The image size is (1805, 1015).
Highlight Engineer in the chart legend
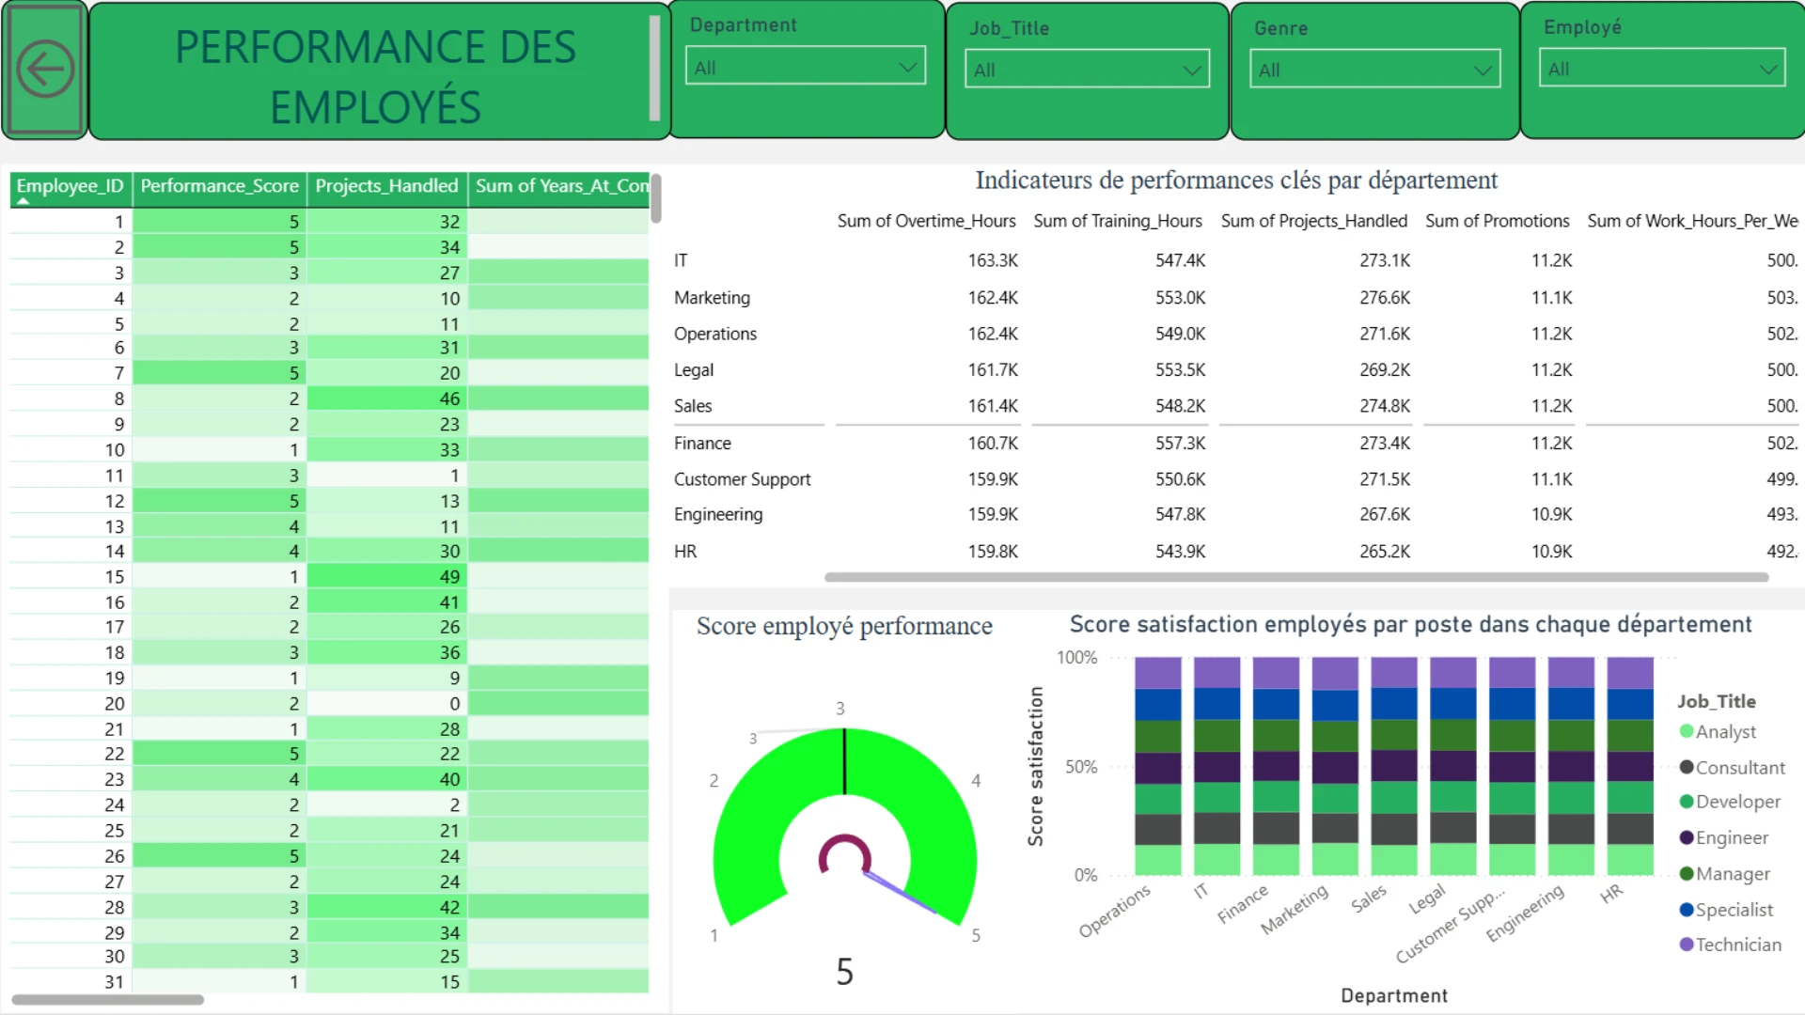click(1724, 837)
